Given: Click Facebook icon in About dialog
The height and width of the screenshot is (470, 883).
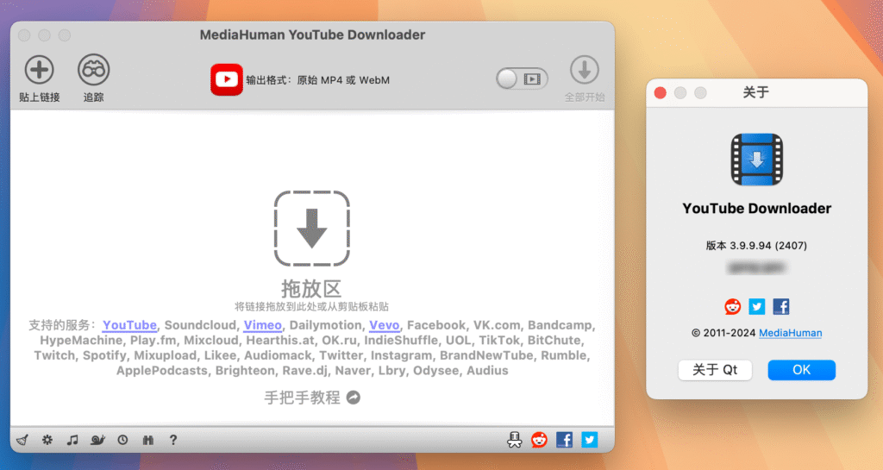Looking at the screenshot, I should coord(781,306).
